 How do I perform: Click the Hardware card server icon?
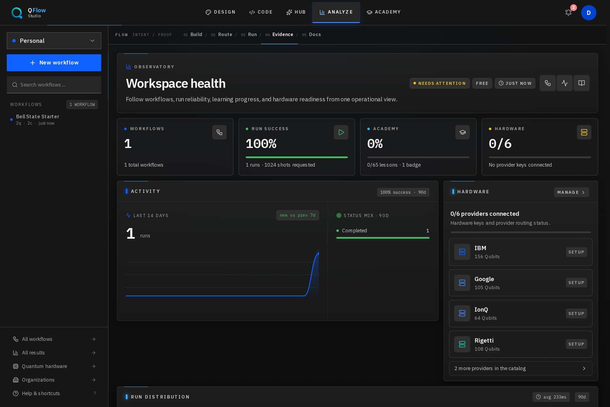coord(584,132)
